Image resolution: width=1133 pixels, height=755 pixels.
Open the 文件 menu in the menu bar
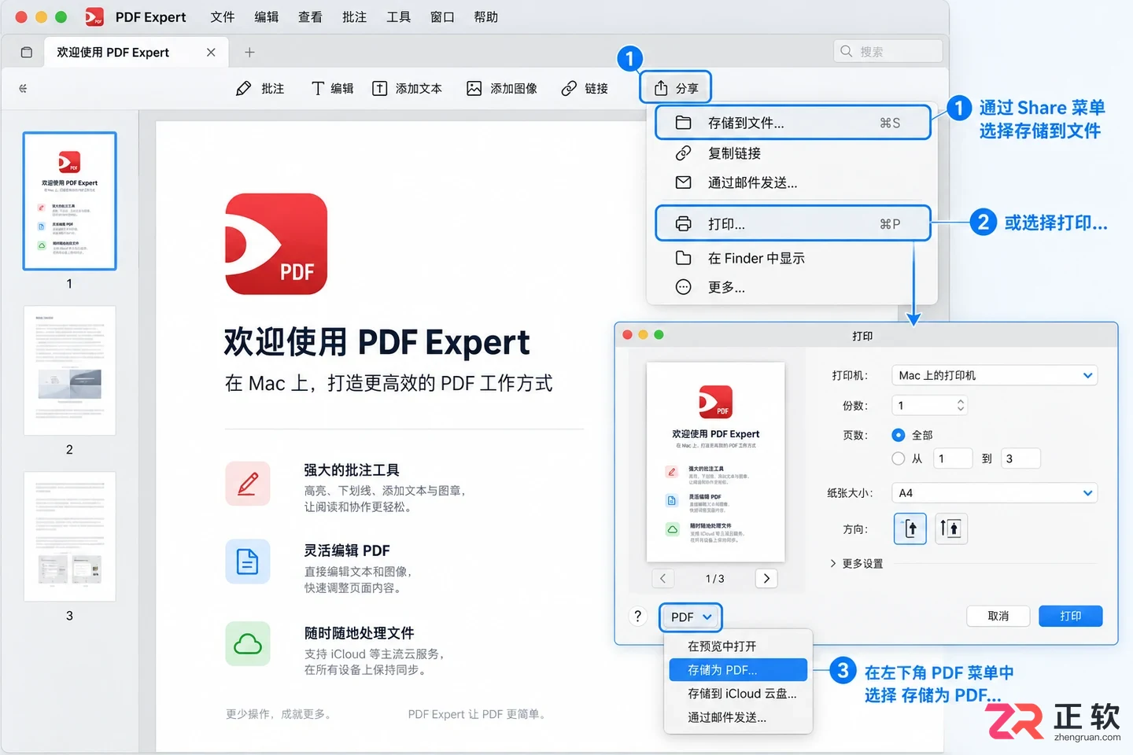222,17
